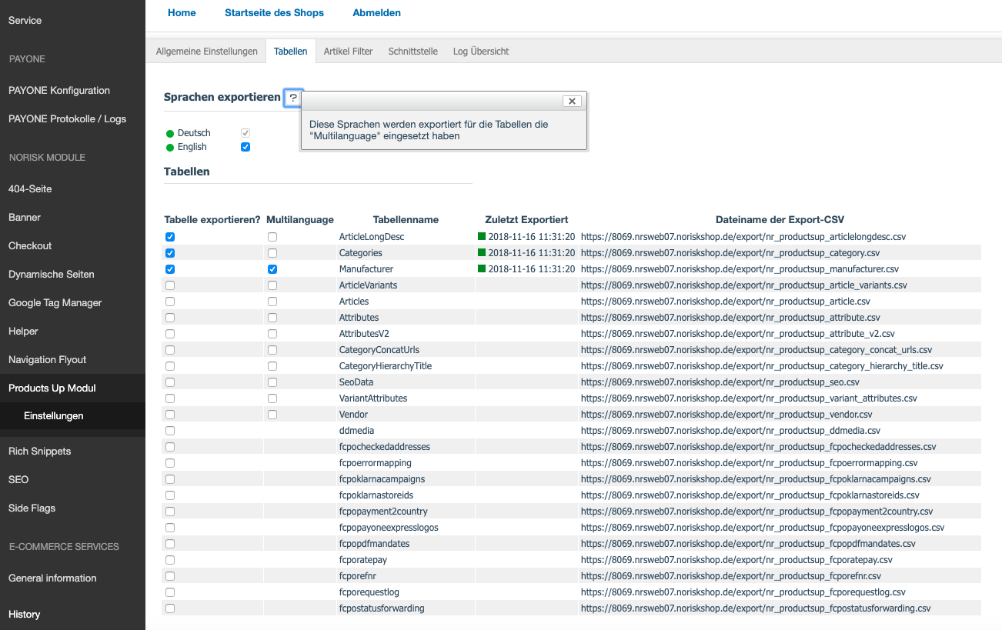The image size is (1002, 630).
Task: Open PAYONE Konfiguration in the sidebar
Action: pyautogui.click(x=59, y=90)
